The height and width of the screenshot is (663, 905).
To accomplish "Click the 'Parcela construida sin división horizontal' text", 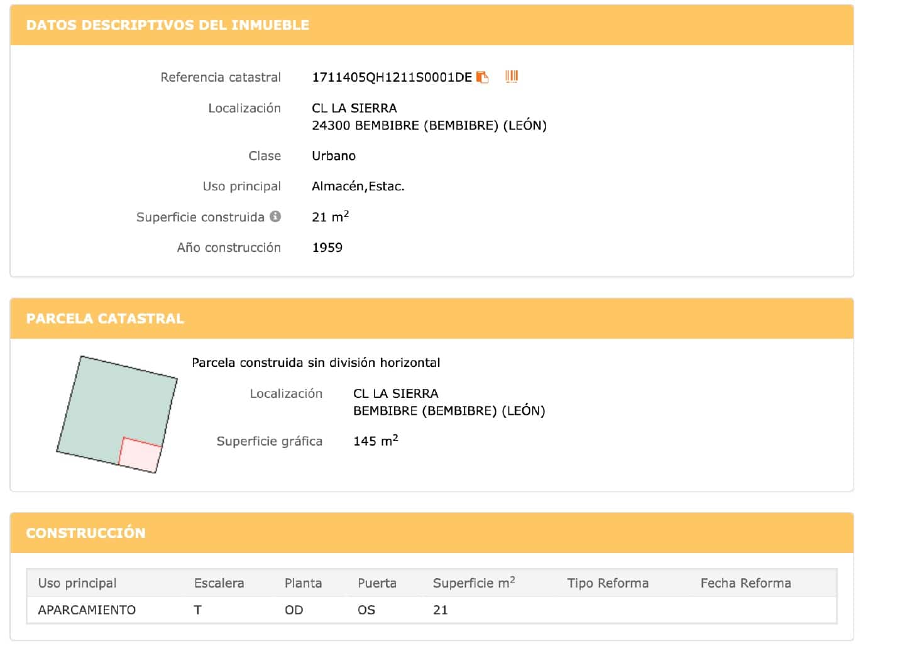I will click(x=315, y=363).
